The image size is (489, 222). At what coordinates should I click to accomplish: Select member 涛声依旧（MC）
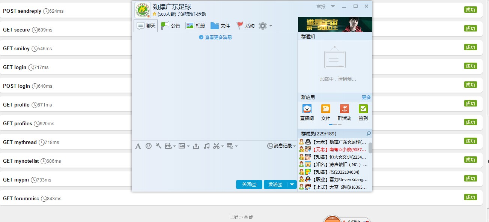(x=333, y=164)
